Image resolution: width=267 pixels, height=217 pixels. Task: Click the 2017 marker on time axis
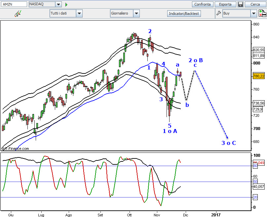(216, 215)
